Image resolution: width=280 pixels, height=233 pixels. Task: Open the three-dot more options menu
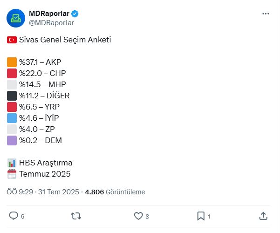266,14
